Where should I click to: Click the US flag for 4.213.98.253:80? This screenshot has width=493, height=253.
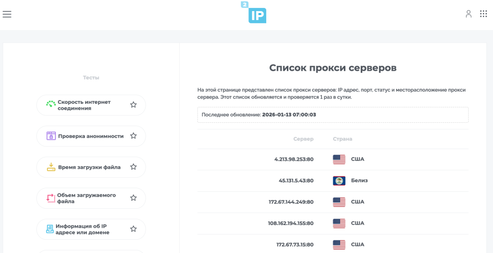click(x=339, y=159)
